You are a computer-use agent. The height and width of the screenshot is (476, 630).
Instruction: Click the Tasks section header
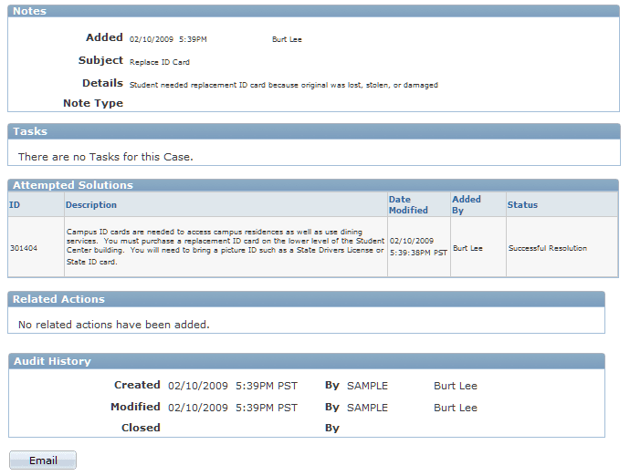(x=314, y=131)
